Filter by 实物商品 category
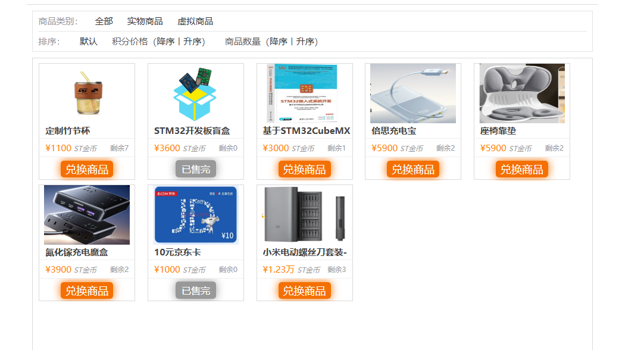This screenshot has height=350, width=644. [145, 21]
